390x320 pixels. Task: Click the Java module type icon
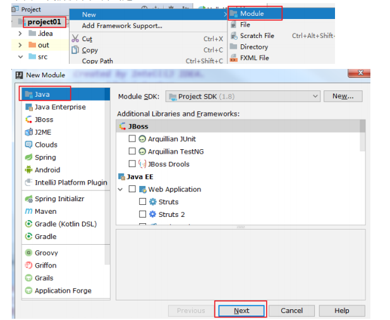pos(29,94)
